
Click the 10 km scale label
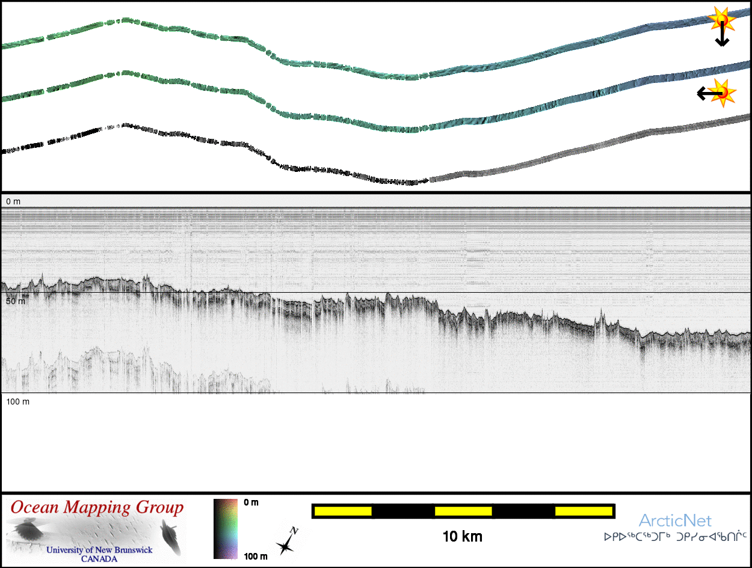click(462, 536)
